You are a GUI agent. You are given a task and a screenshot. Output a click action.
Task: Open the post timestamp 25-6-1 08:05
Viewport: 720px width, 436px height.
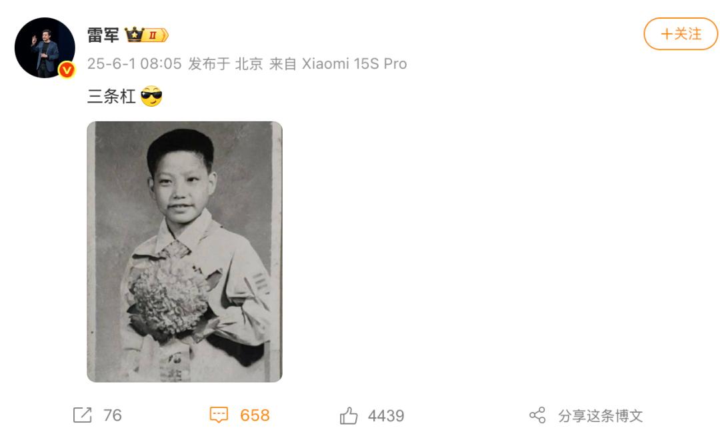135,64
